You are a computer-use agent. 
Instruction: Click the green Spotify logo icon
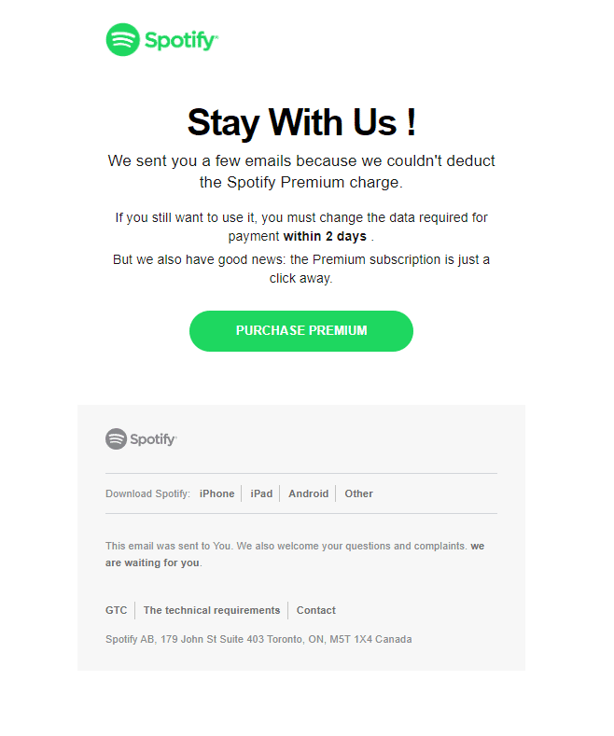122,39
